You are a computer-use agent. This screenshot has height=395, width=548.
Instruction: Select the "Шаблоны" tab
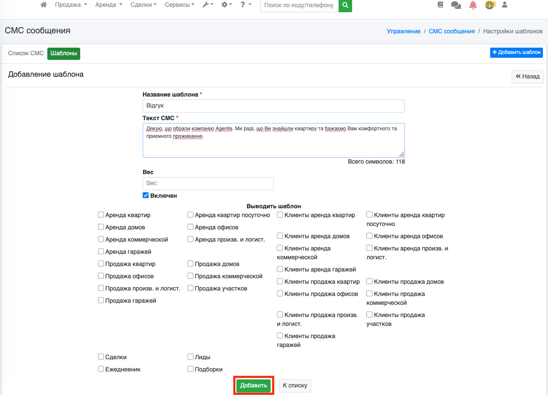[x=64, y=53]
